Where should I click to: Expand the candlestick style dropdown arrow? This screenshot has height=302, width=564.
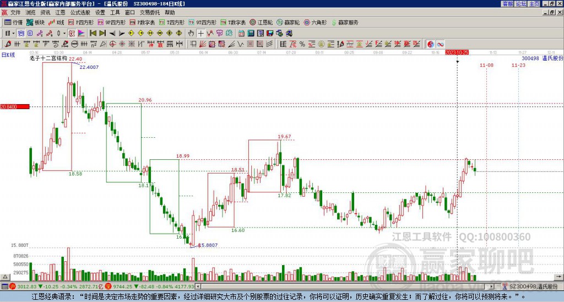pyautogui.click(x=64, y=34)
